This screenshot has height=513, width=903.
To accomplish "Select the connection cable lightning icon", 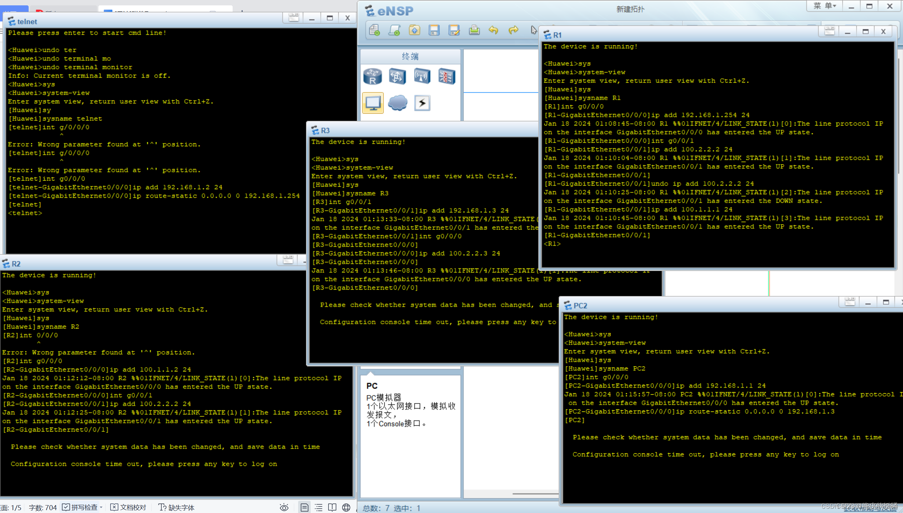I will pos(422,103).
